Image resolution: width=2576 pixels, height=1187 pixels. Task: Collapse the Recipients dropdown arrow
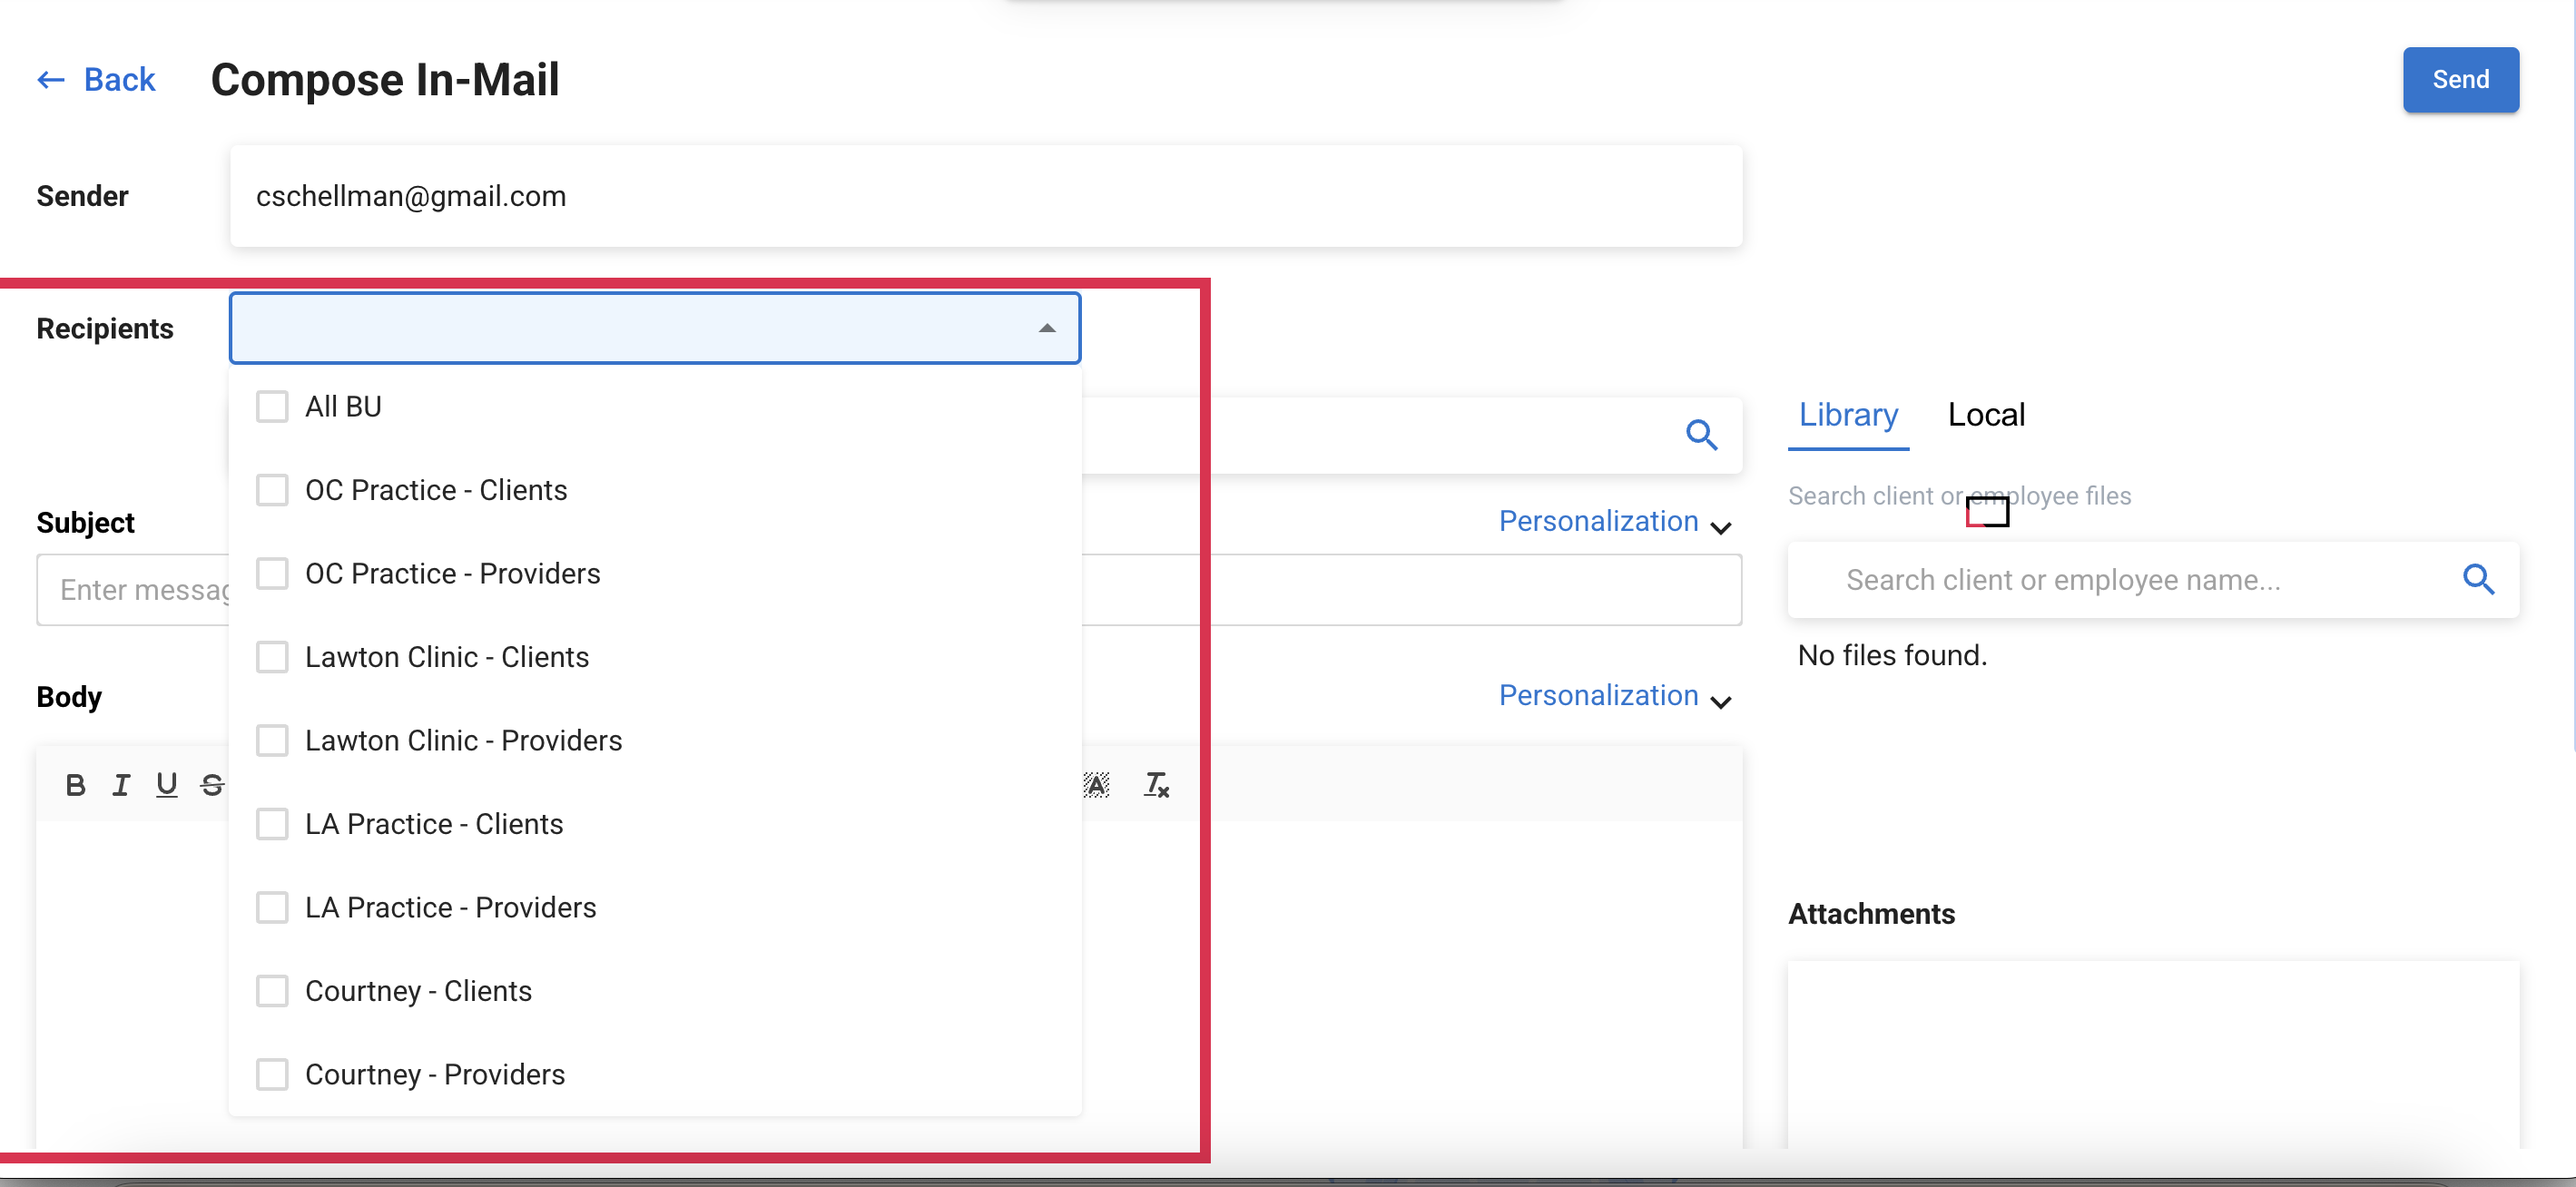coord(1047,328)
